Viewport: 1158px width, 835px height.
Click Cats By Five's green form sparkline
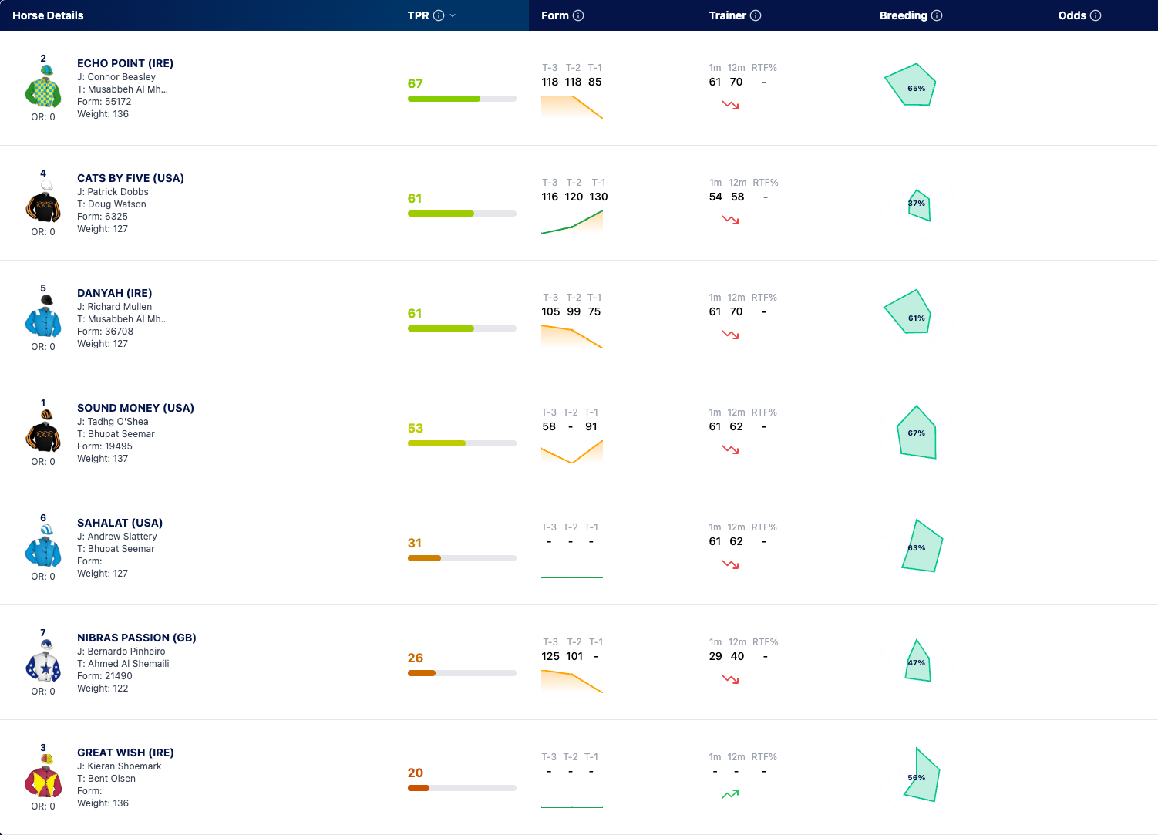572,222
